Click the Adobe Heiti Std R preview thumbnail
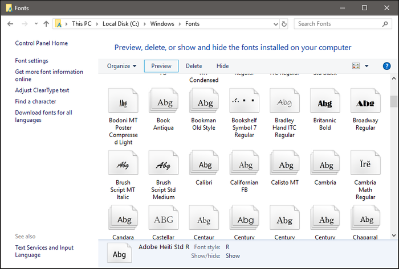This screenshot has height=269, width=399. (x=119, y=253)
